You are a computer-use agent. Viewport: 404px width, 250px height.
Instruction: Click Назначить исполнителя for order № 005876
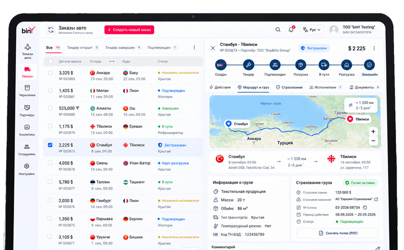[178, 201]
